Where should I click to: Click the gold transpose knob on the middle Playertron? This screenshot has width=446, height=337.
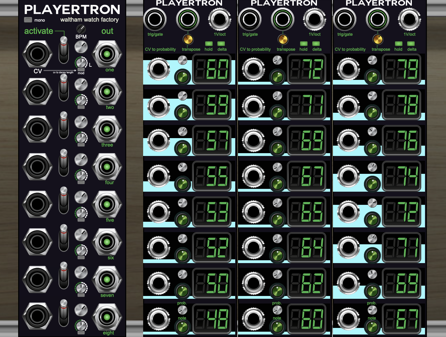pos(283,39)
